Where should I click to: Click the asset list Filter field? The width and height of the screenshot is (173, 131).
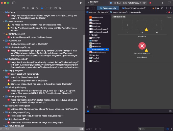tap(102, 107)
